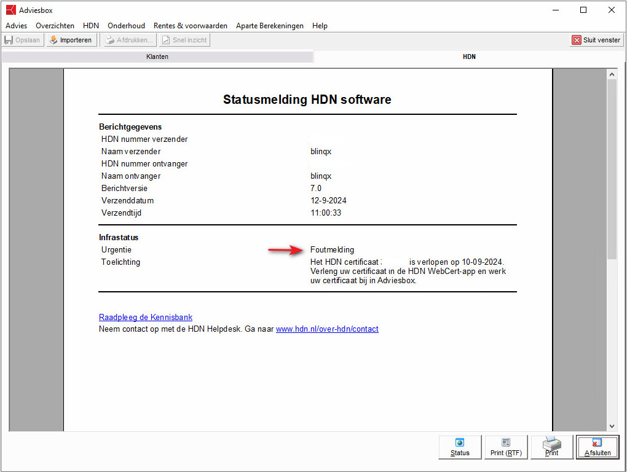The height and width of the screenshot is (473, 627).
Task: Click the Verzenddatum value 12-9-2024
Action: click(328, 200)
